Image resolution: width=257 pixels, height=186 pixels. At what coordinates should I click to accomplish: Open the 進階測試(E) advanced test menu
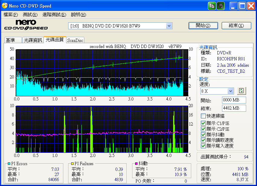click(54, 15)
